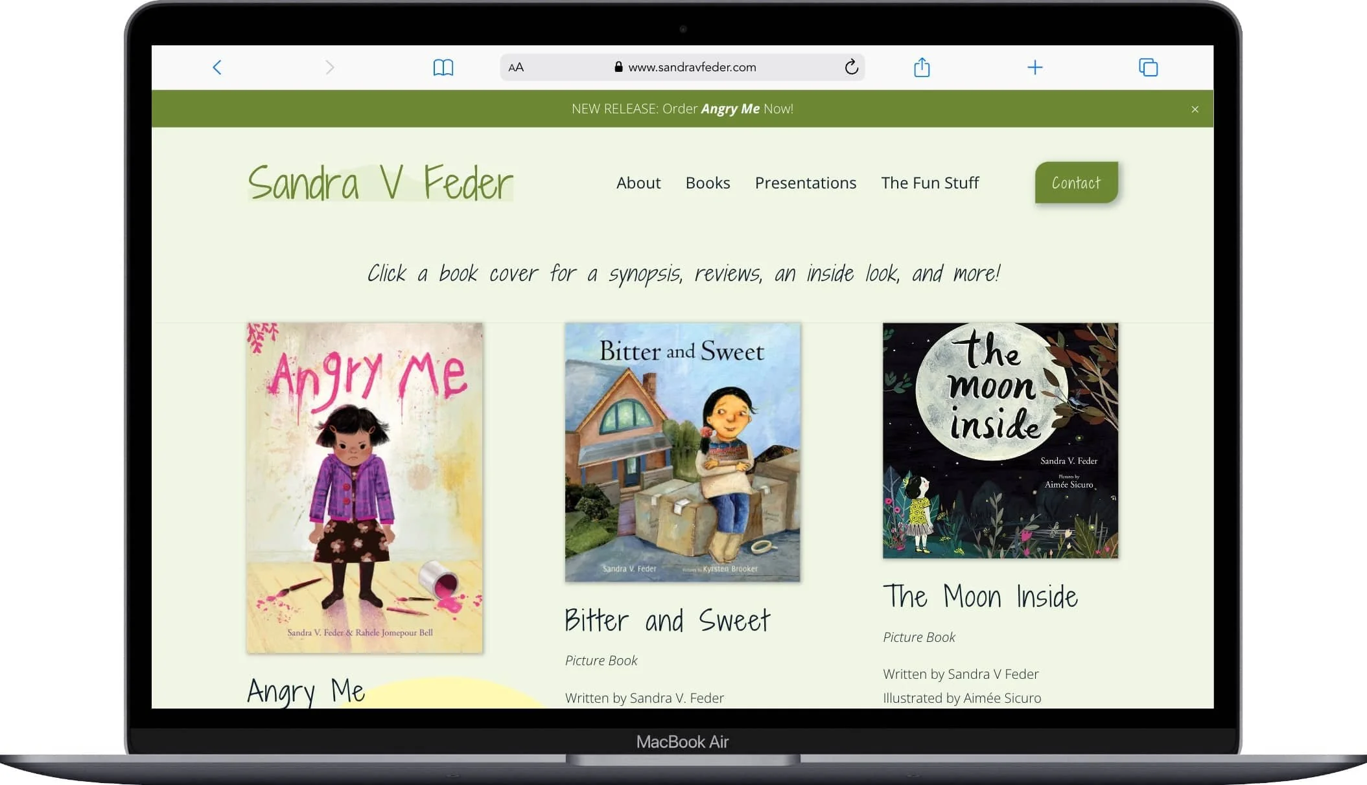Open the Bitter and Sweet book cover
The width and height of the screenshot is (1367, 785).
tap(683, 452)
